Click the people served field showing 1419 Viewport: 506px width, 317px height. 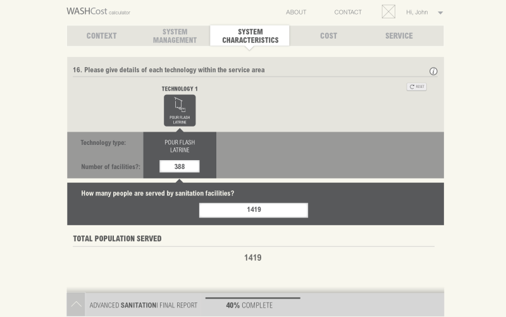[x=254, y=210]
